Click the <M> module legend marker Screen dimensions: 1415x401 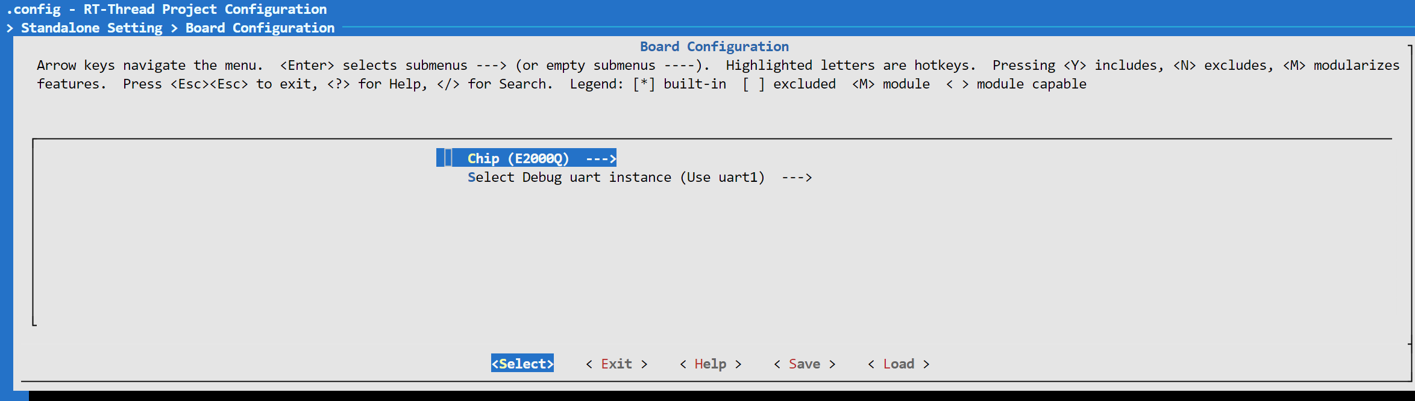pyautogui.click(x=863, y=84)
